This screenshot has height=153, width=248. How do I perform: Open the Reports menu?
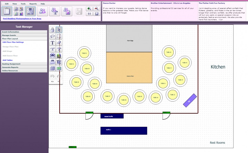33,4
